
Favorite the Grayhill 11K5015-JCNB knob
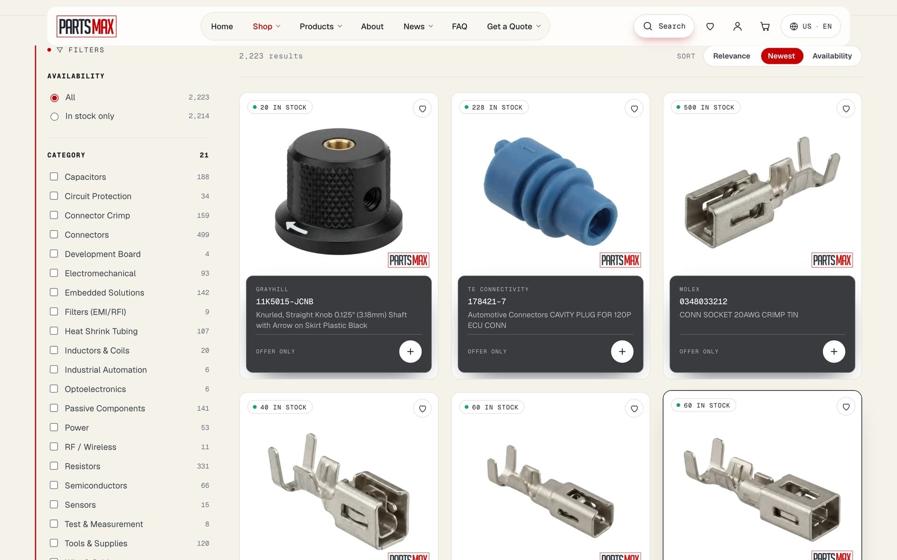[422, 109]
